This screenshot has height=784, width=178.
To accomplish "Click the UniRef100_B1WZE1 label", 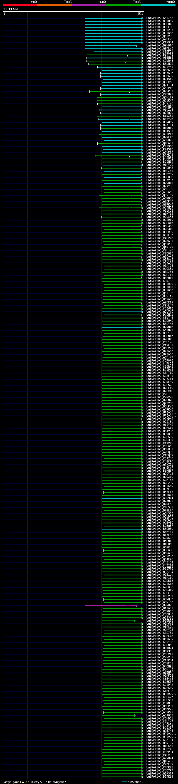I will pyautogui.click(x=160, y=116).
